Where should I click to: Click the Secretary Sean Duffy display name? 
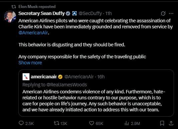pos(41,13)
